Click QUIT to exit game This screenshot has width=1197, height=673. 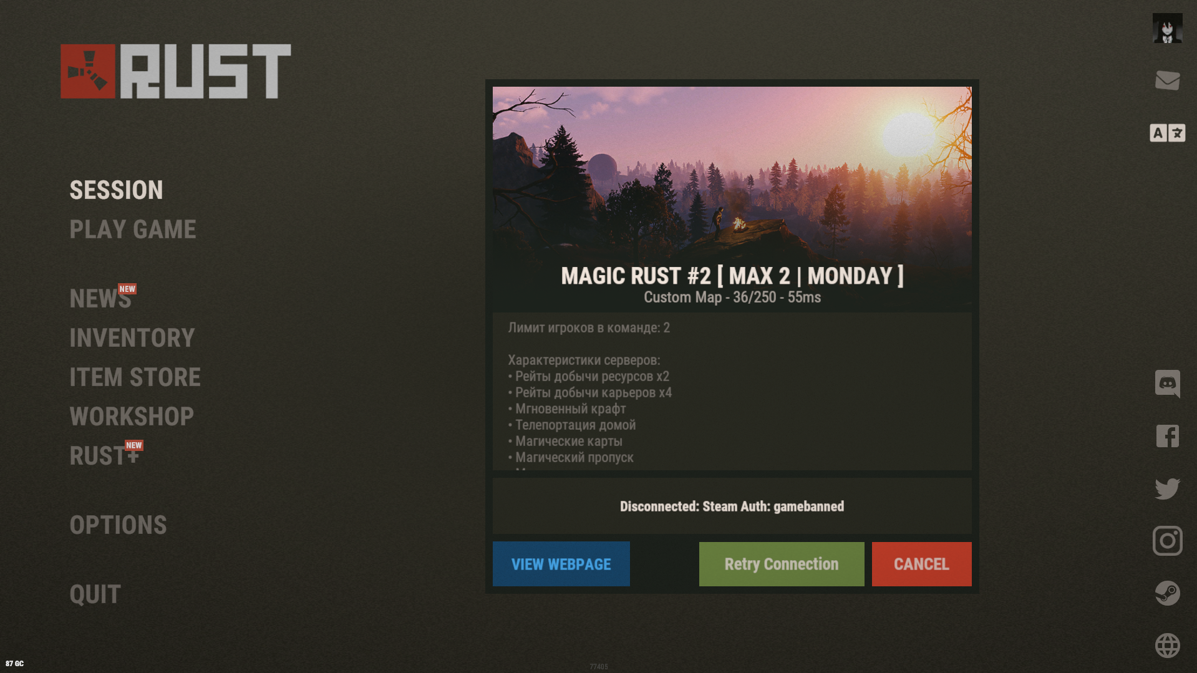tap(95, 594)
